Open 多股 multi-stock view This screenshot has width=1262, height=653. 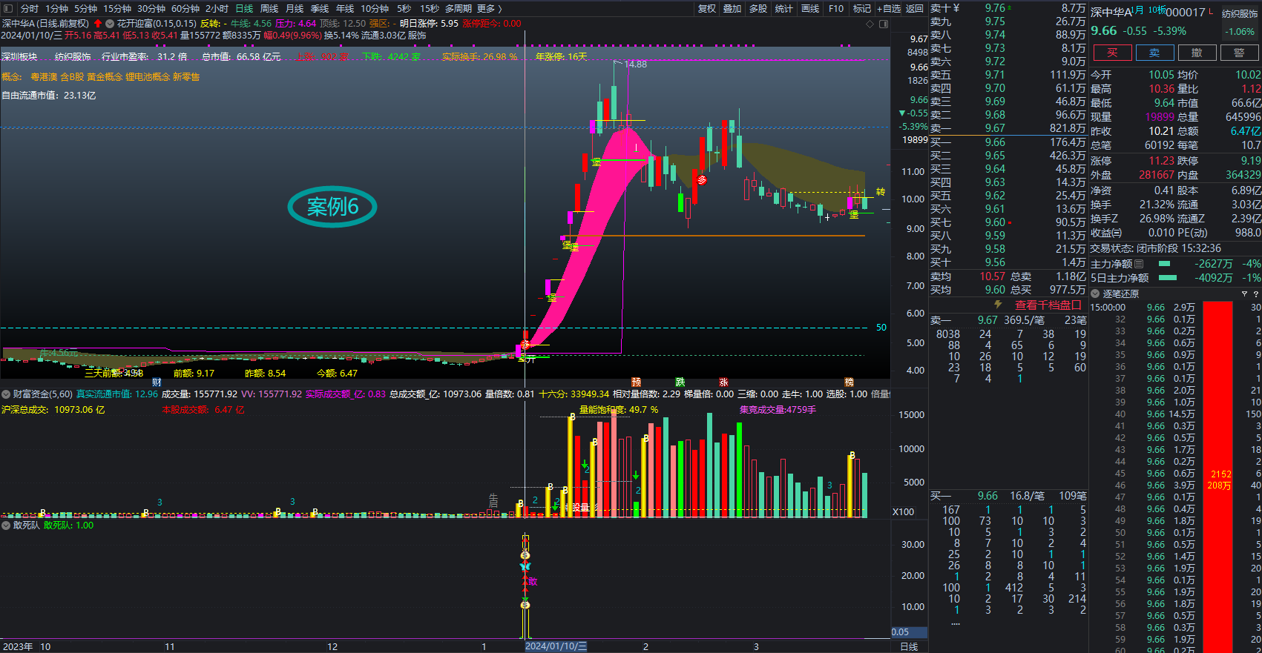(758, 8)
